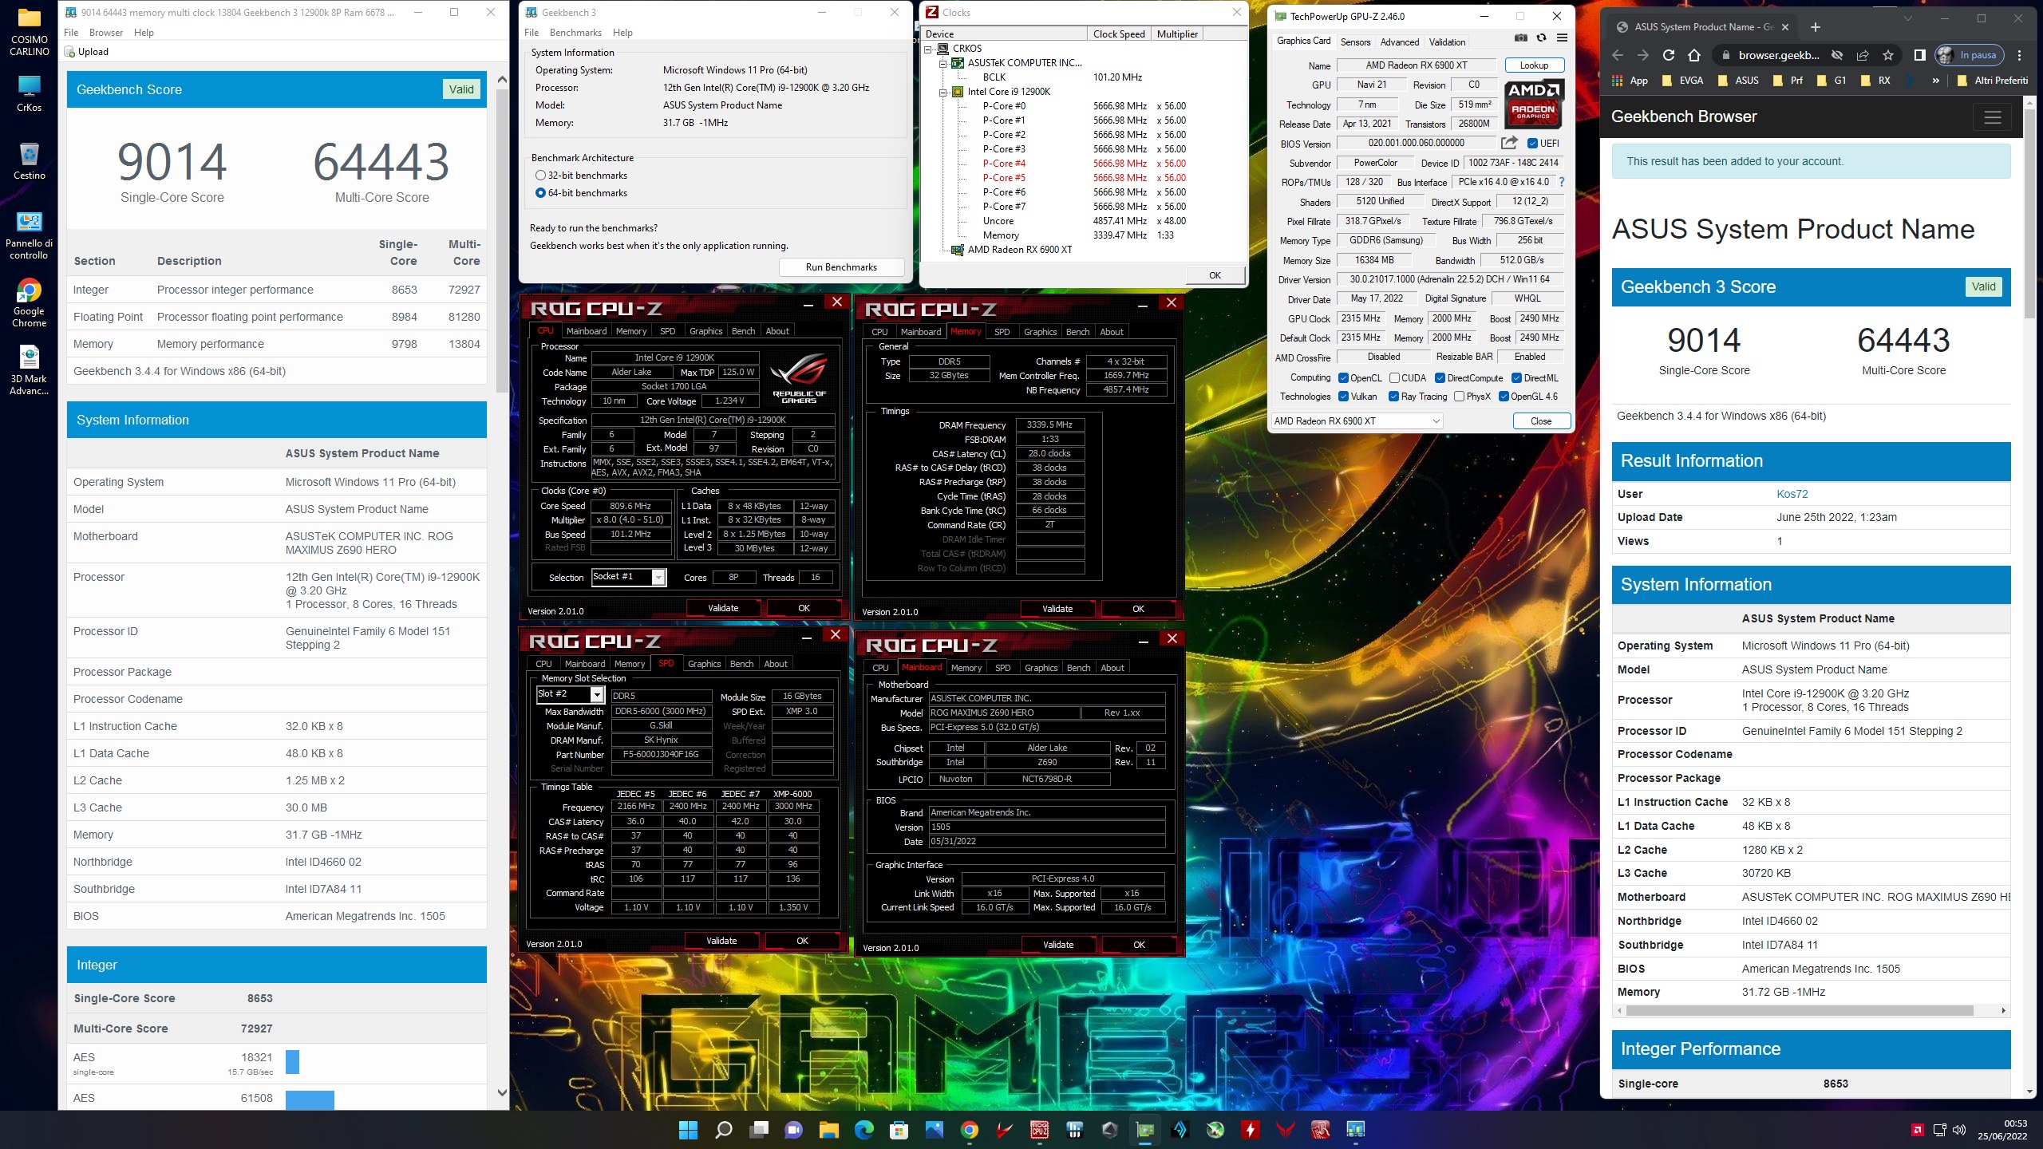This screenshot has height=1149, width=2043.
Task: Click OK in the Clocks window
Action: [1215, 275]
